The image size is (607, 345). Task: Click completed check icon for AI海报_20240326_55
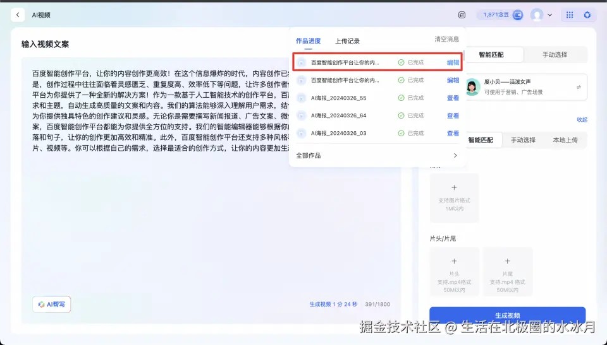click(401, 98)
